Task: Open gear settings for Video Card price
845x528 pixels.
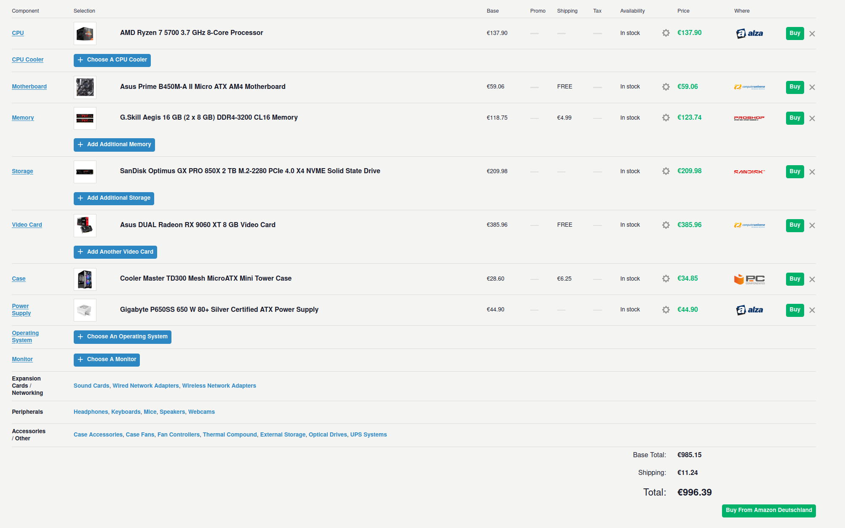Action: pyautogui.click(x=666, y=225)
